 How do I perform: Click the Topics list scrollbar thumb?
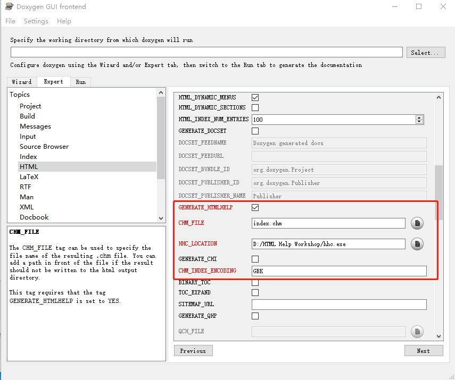tap(161, 138)
